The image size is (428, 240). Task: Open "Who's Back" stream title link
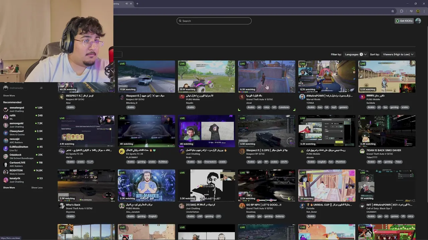click(x=73, y=205)
